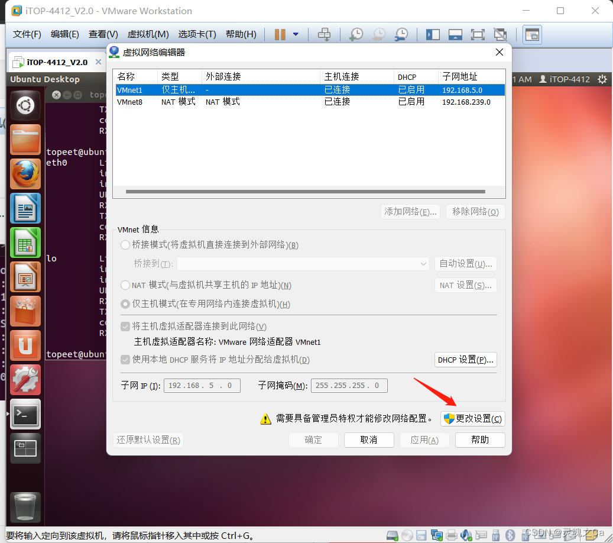Click the 添加网络(E)... button
The width and height of the screenshot is (613, 543).
tap(410, 212)
